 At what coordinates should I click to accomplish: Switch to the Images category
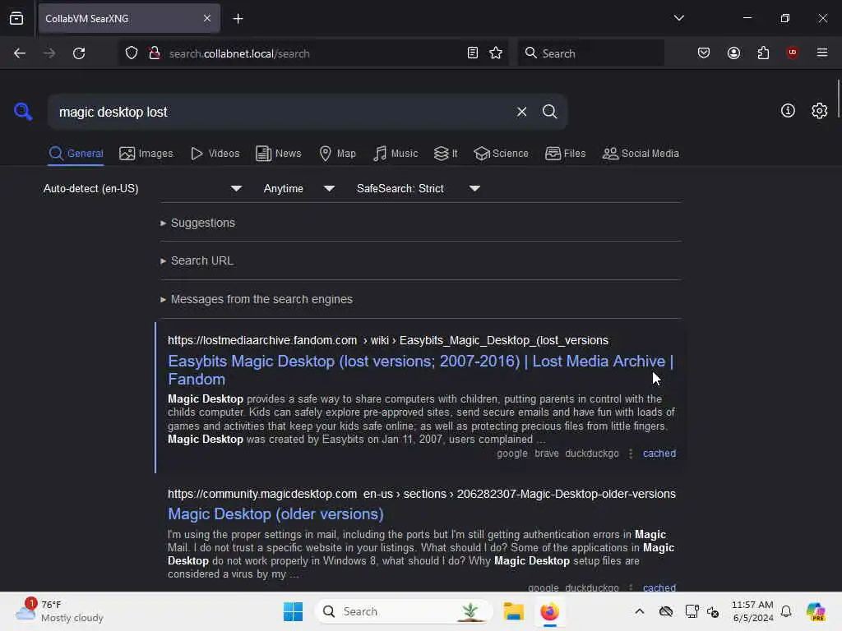point(146,154)
